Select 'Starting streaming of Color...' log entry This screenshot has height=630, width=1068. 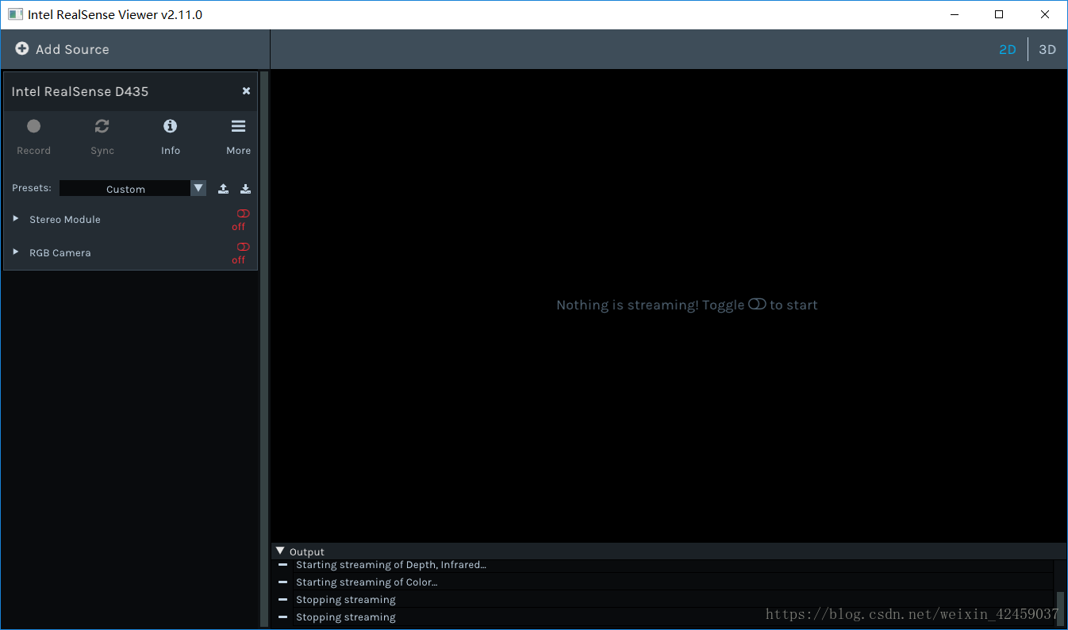[367, 582]
